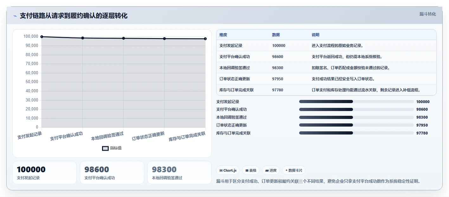Click the 支付平台确认成功 progress bar
Image resolution: width=449 pixels, height=197 pixels.
coord(356,109)
